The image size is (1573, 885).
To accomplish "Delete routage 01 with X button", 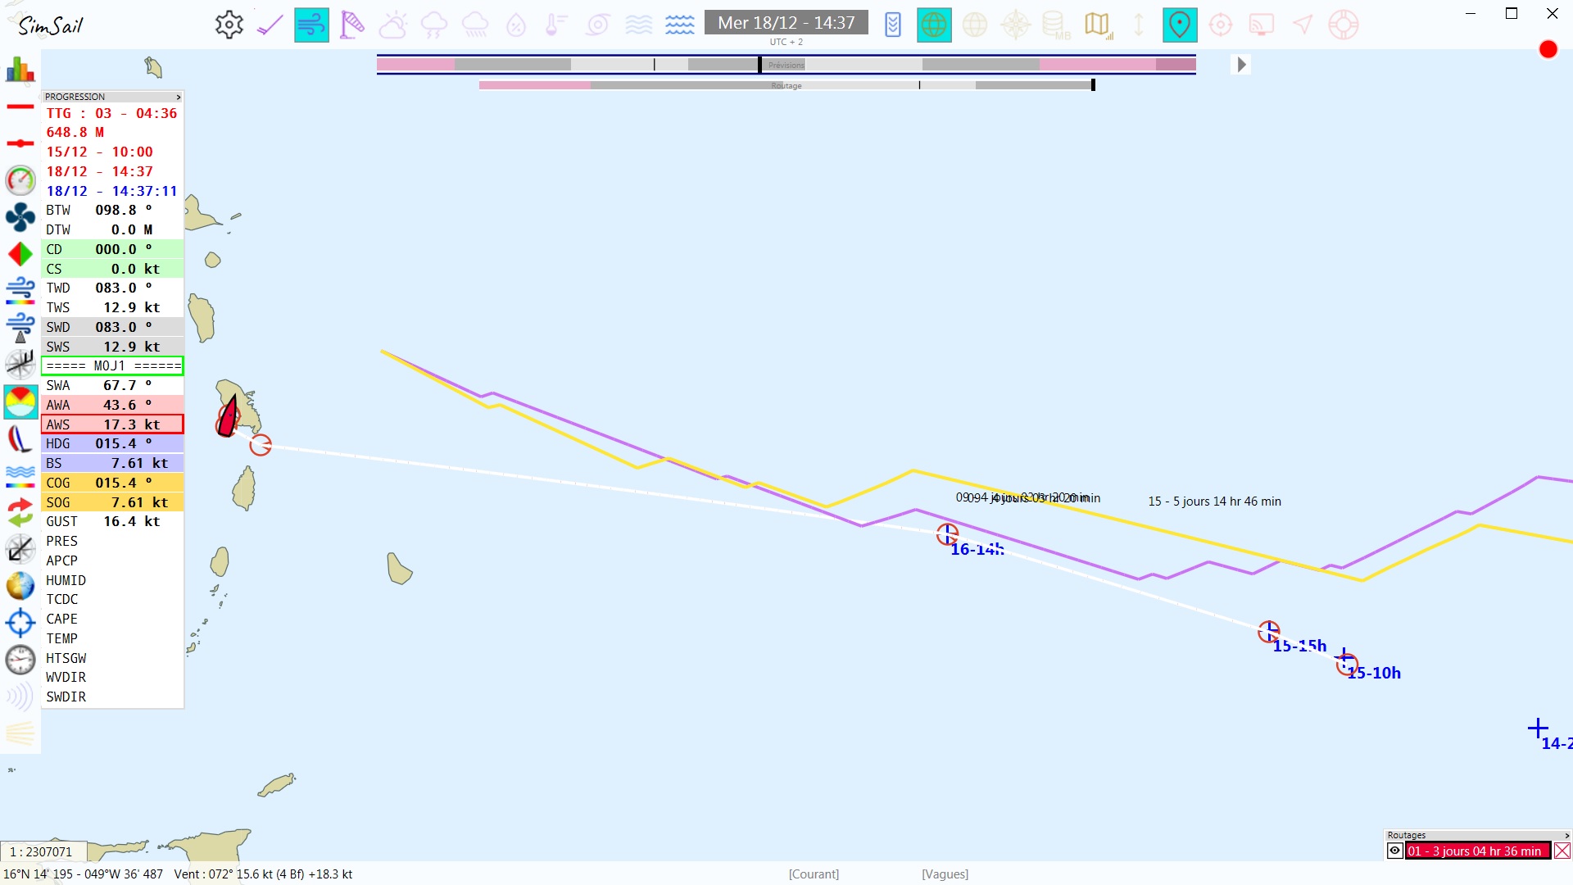I will click(1562, 851).
